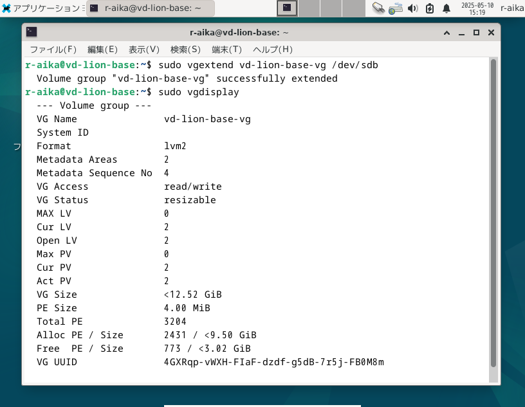525x407 pixels.
Task: Click the PE Size value 4.00 MiB
Action: tap(187, 308)
